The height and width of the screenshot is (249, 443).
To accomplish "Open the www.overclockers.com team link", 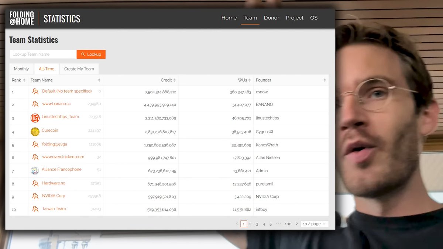I will pyautogui.click(x=63, y=157).
